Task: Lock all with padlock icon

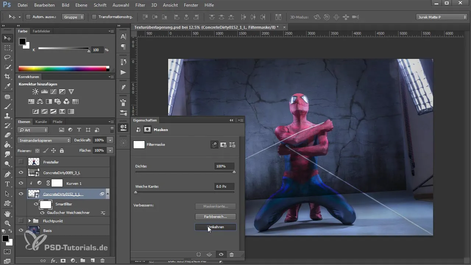Action: point(61,151)
